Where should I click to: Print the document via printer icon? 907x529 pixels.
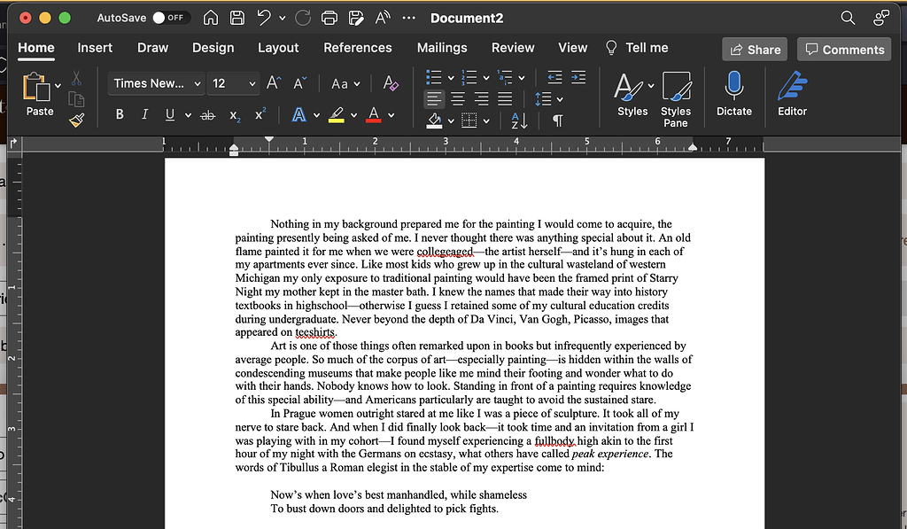(329, 18)
